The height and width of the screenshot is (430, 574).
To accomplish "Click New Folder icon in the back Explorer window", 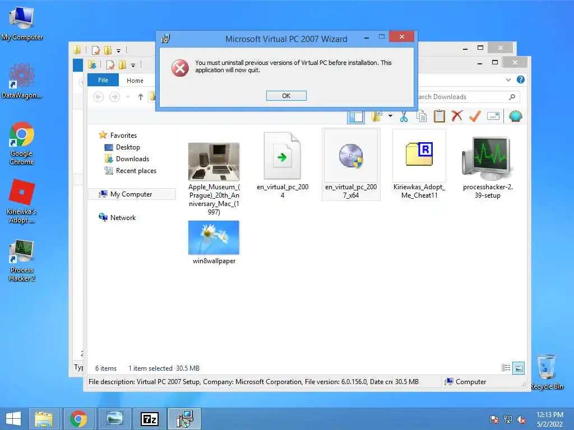I will tap(108, 50).
